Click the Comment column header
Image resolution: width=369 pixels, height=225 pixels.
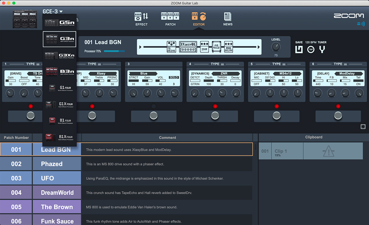pos(167,138)
